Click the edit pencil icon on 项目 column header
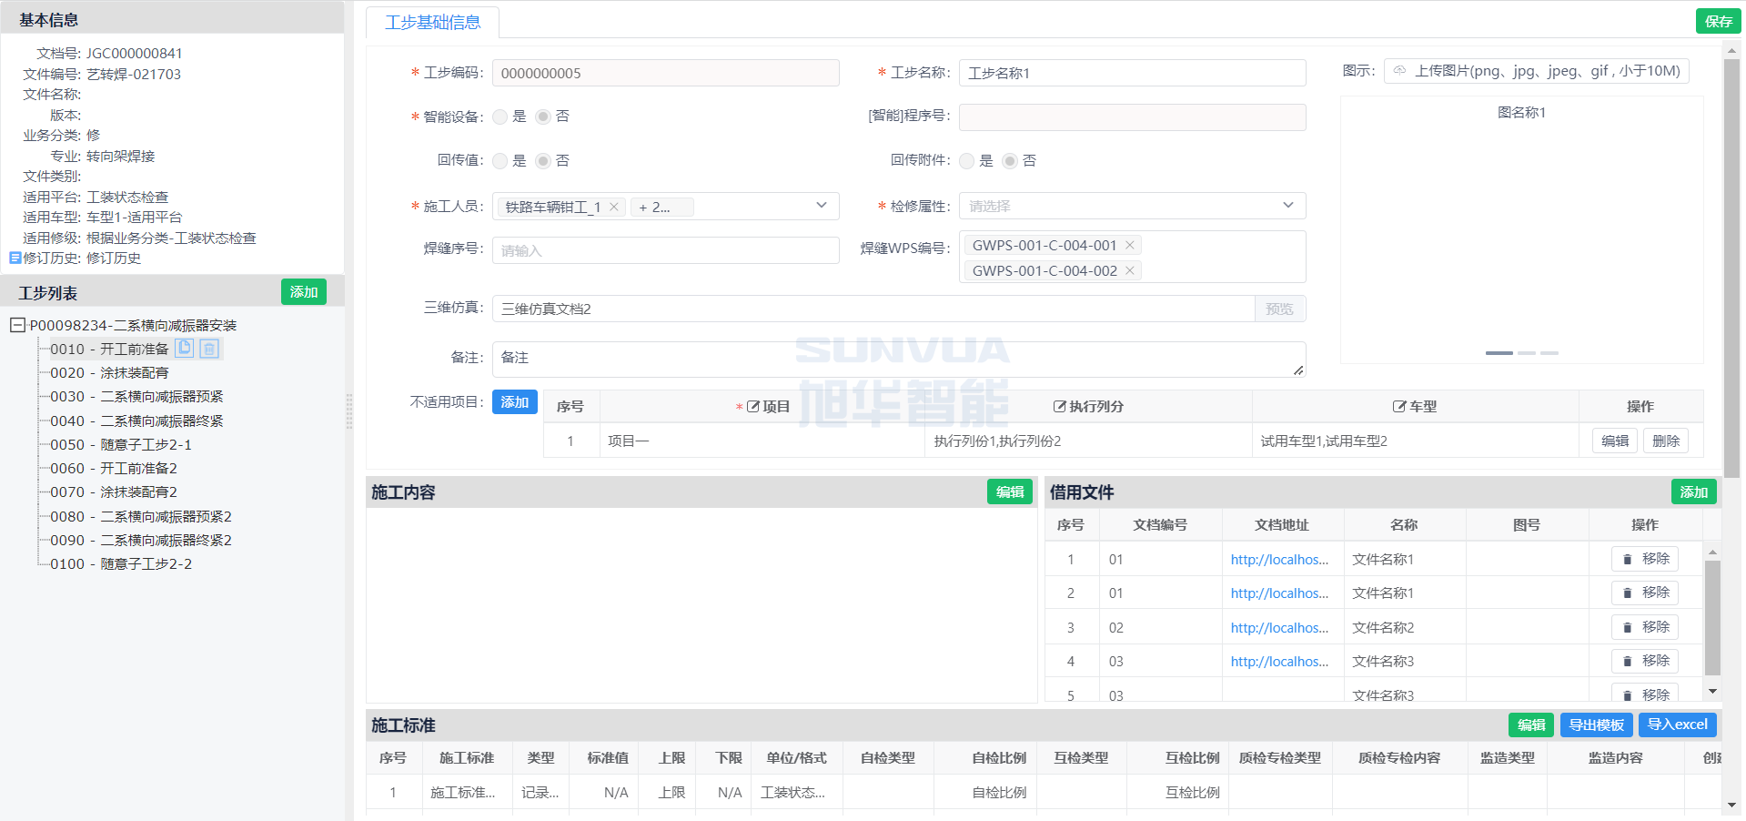 [x=753, y=406]
